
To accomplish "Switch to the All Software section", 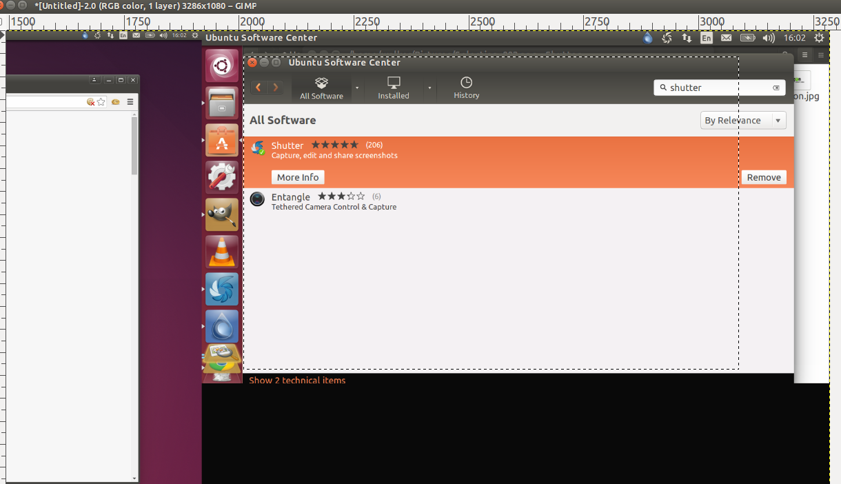I will coord(321,88).
